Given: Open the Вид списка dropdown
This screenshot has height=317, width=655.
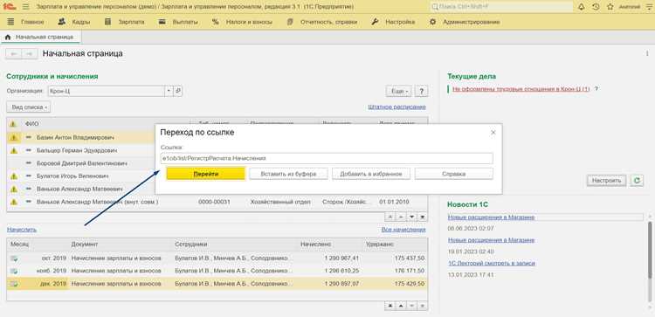Looking at the screenshot, I should pos(29,107).
